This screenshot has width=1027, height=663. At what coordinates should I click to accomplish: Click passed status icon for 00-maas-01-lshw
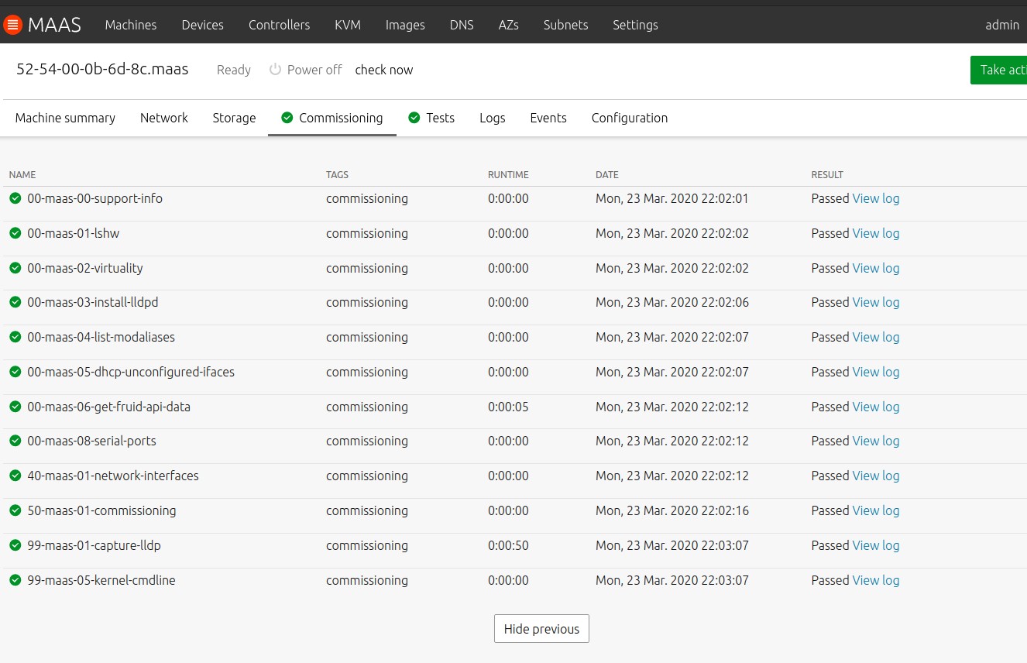point(15,233)
